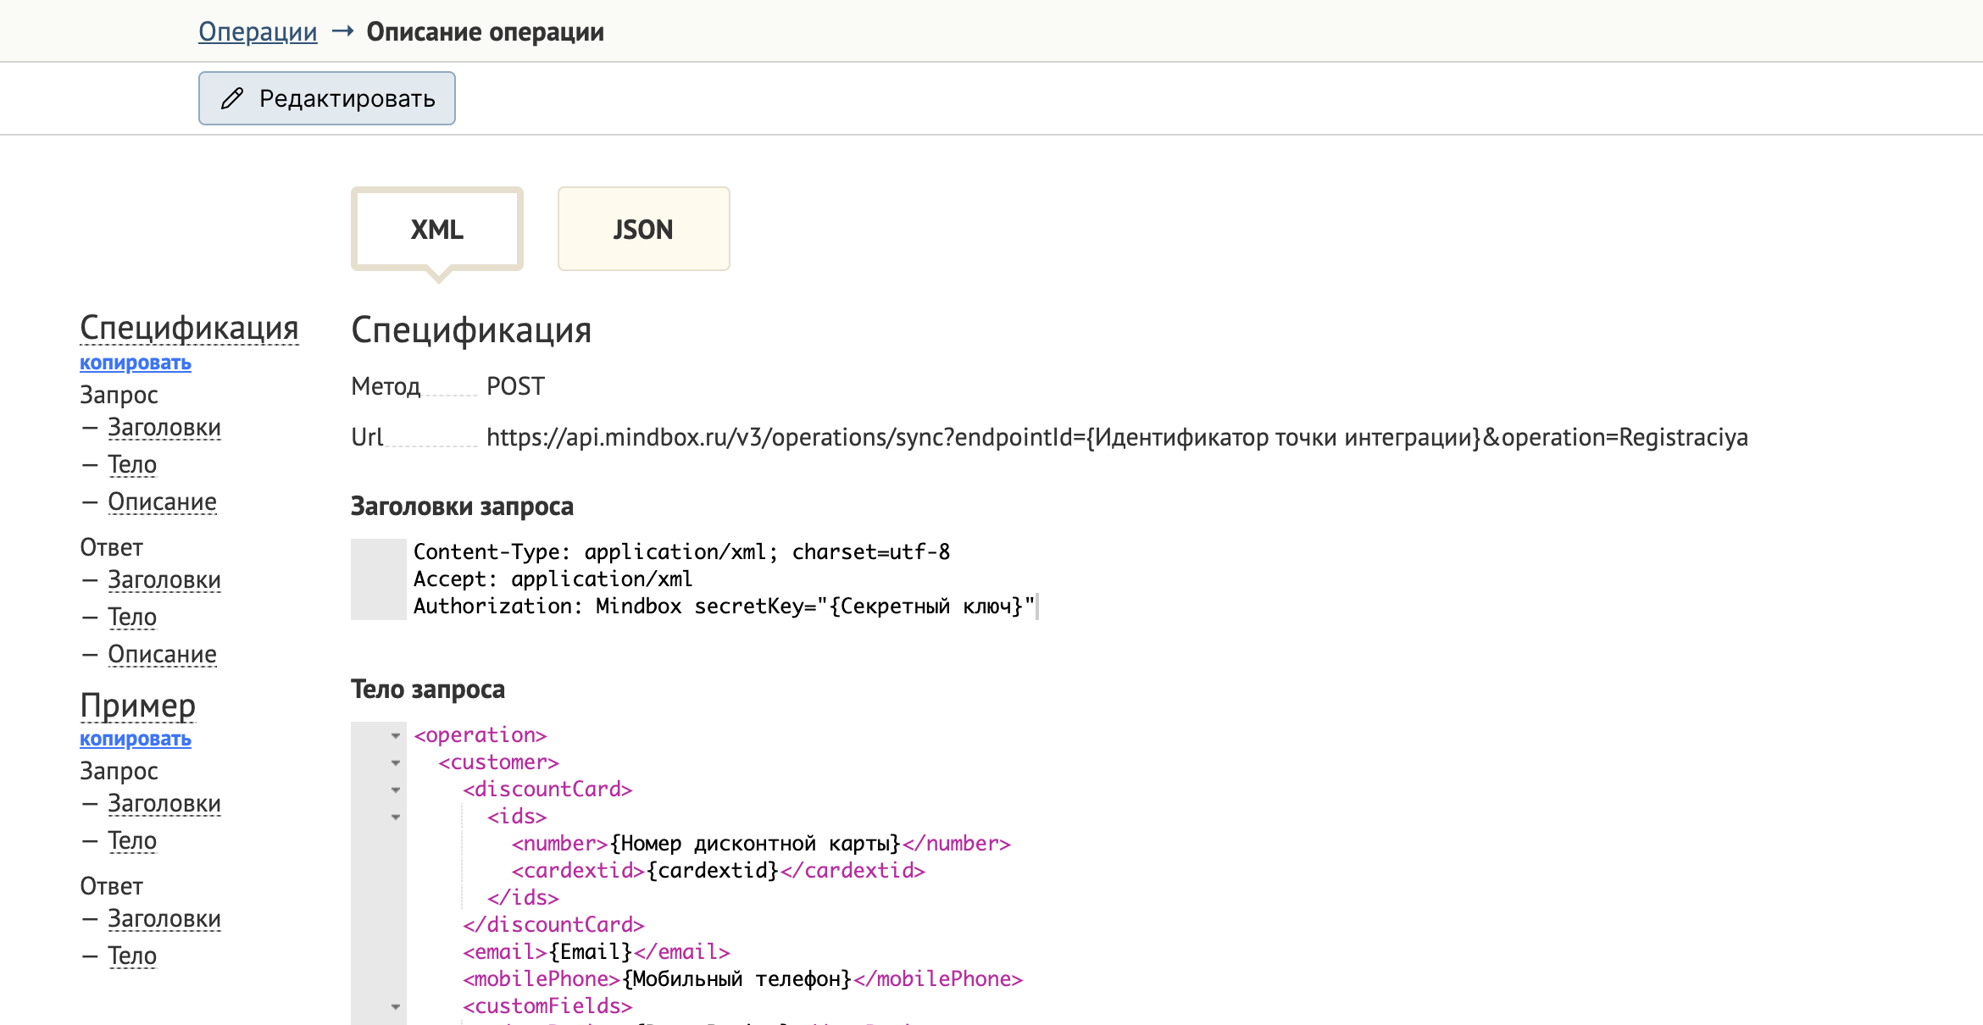Click the Заголовки запроса heading
Image resolution: width=1983 pixels, height=1025 pixels.
[462, 507]
